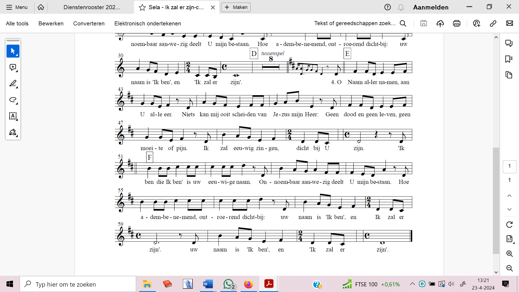Choose the Select arrow tool
519x292 pixels.
click(13, 51)
